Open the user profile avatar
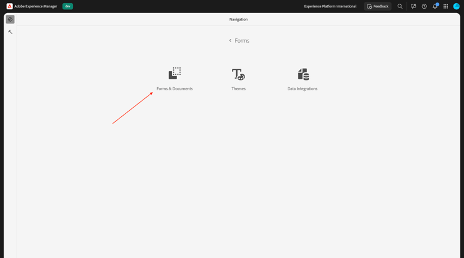 [x=457, y=6]
